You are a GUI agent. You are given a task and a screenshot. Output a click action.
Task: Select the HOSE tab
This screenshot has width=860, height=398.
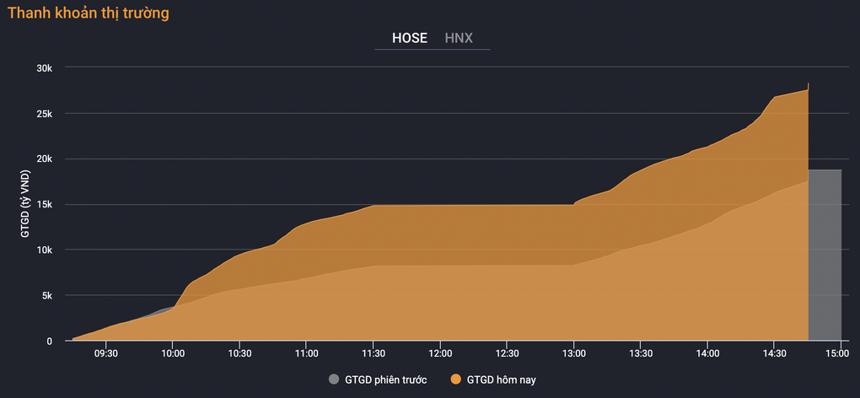click(x=410, y=39)
